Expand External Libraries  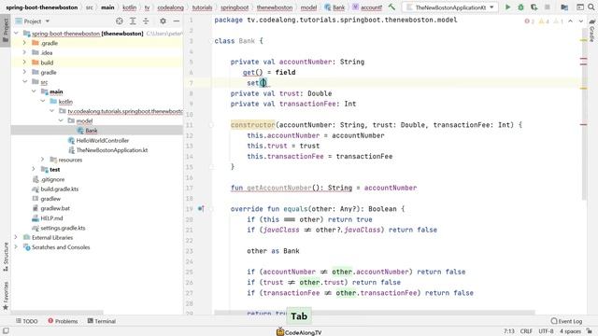(x=16, y=237)
